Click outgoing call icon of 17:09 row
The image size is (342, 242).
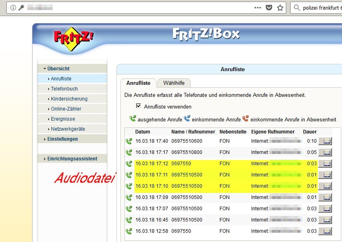coord(129,197)
